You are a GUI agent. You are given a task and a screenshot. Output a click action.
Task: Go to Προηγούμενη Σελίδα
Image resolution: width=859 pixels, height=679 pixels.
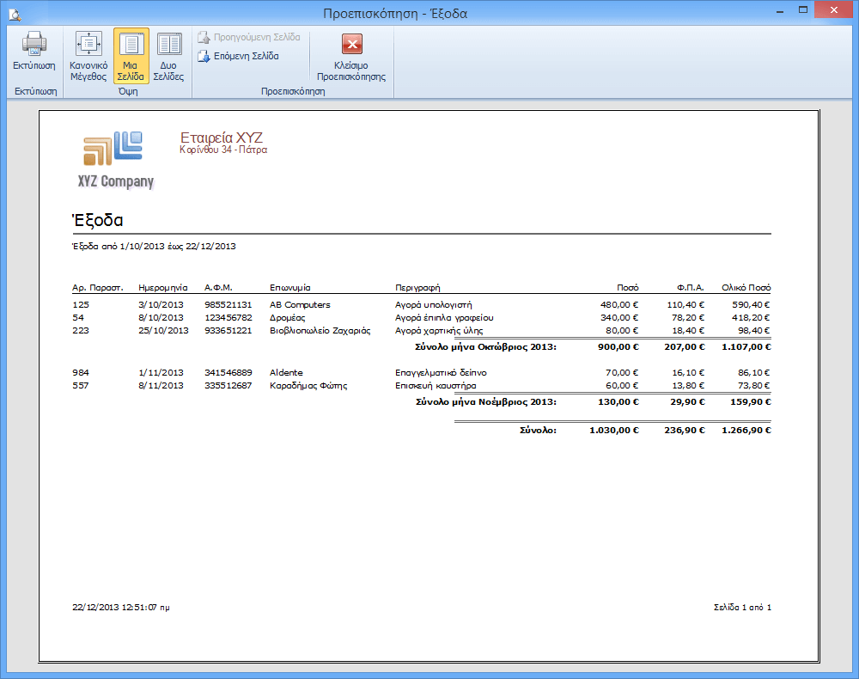coord(248,38)
